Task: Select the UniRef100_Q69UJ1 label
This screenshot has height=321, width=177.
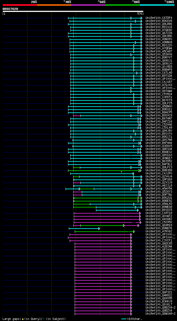Action: pyautogui.click(x=159, y=61)
